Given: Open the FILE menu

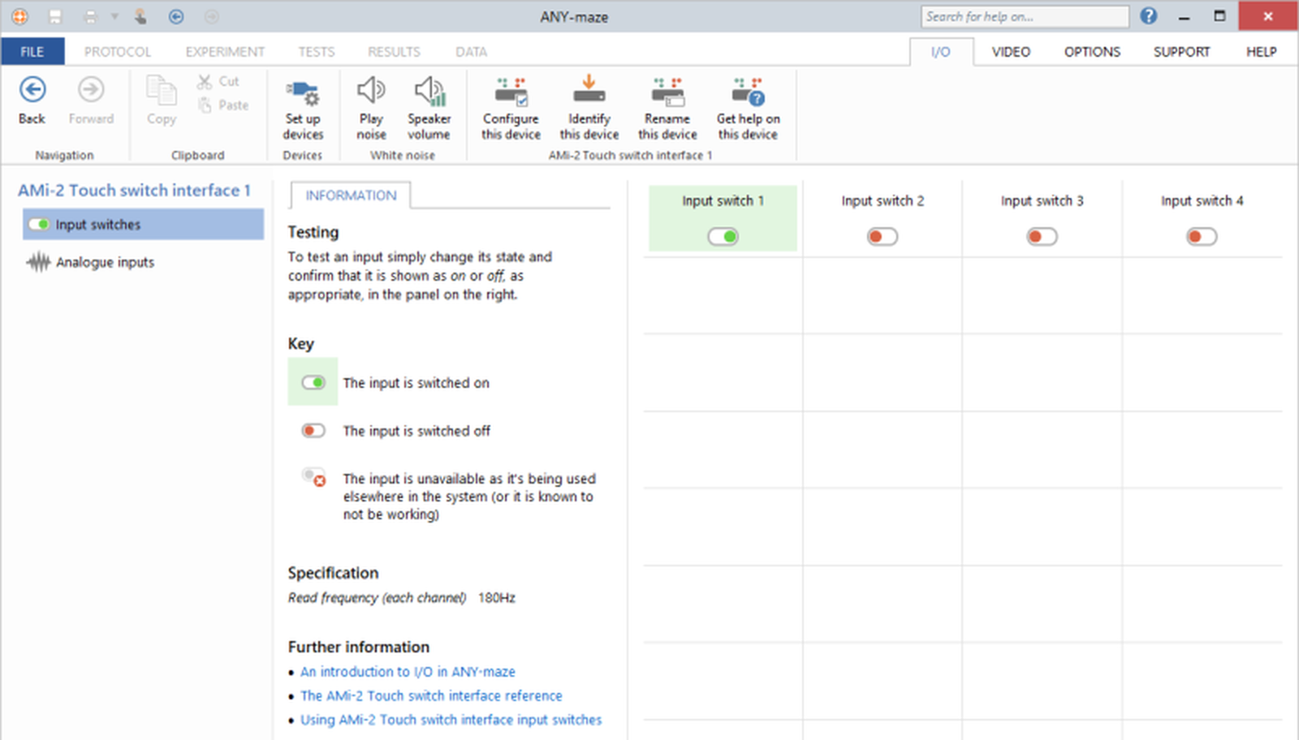Looking at the screenshot, I should (32, 51).
